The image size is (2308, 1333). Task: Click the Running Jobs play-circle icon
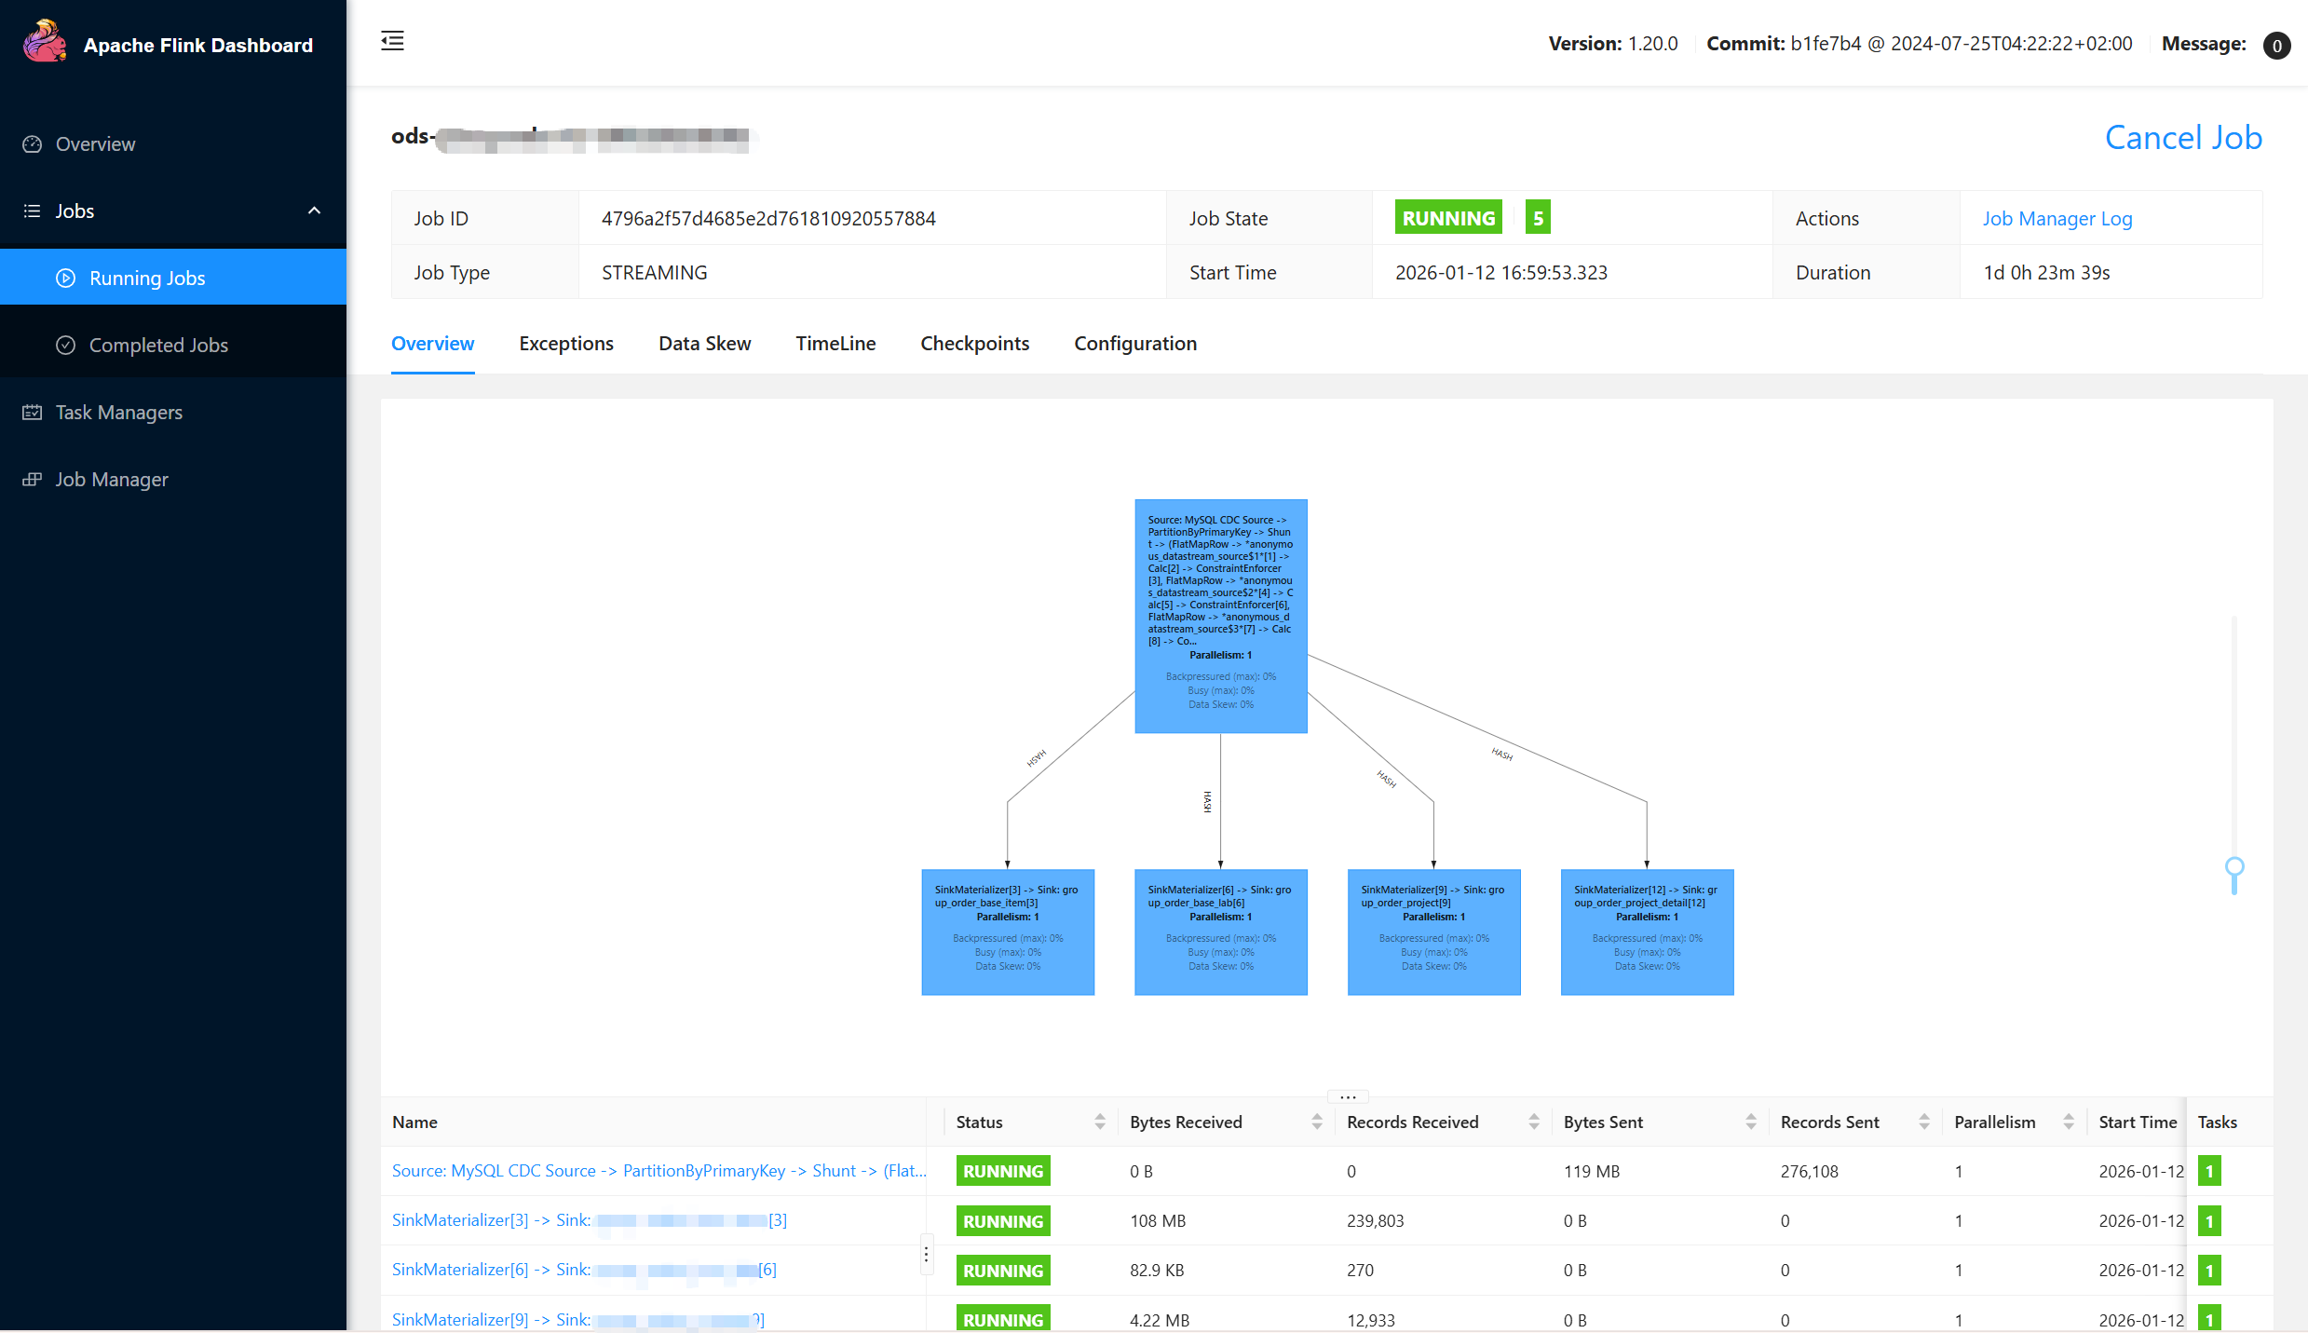pos(65,279)
